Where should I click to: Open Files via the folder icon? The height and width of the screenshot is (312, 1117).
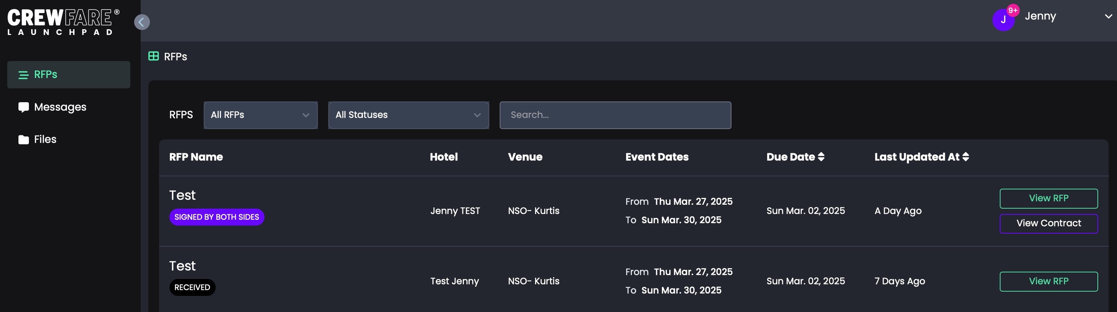coord(23,139)
